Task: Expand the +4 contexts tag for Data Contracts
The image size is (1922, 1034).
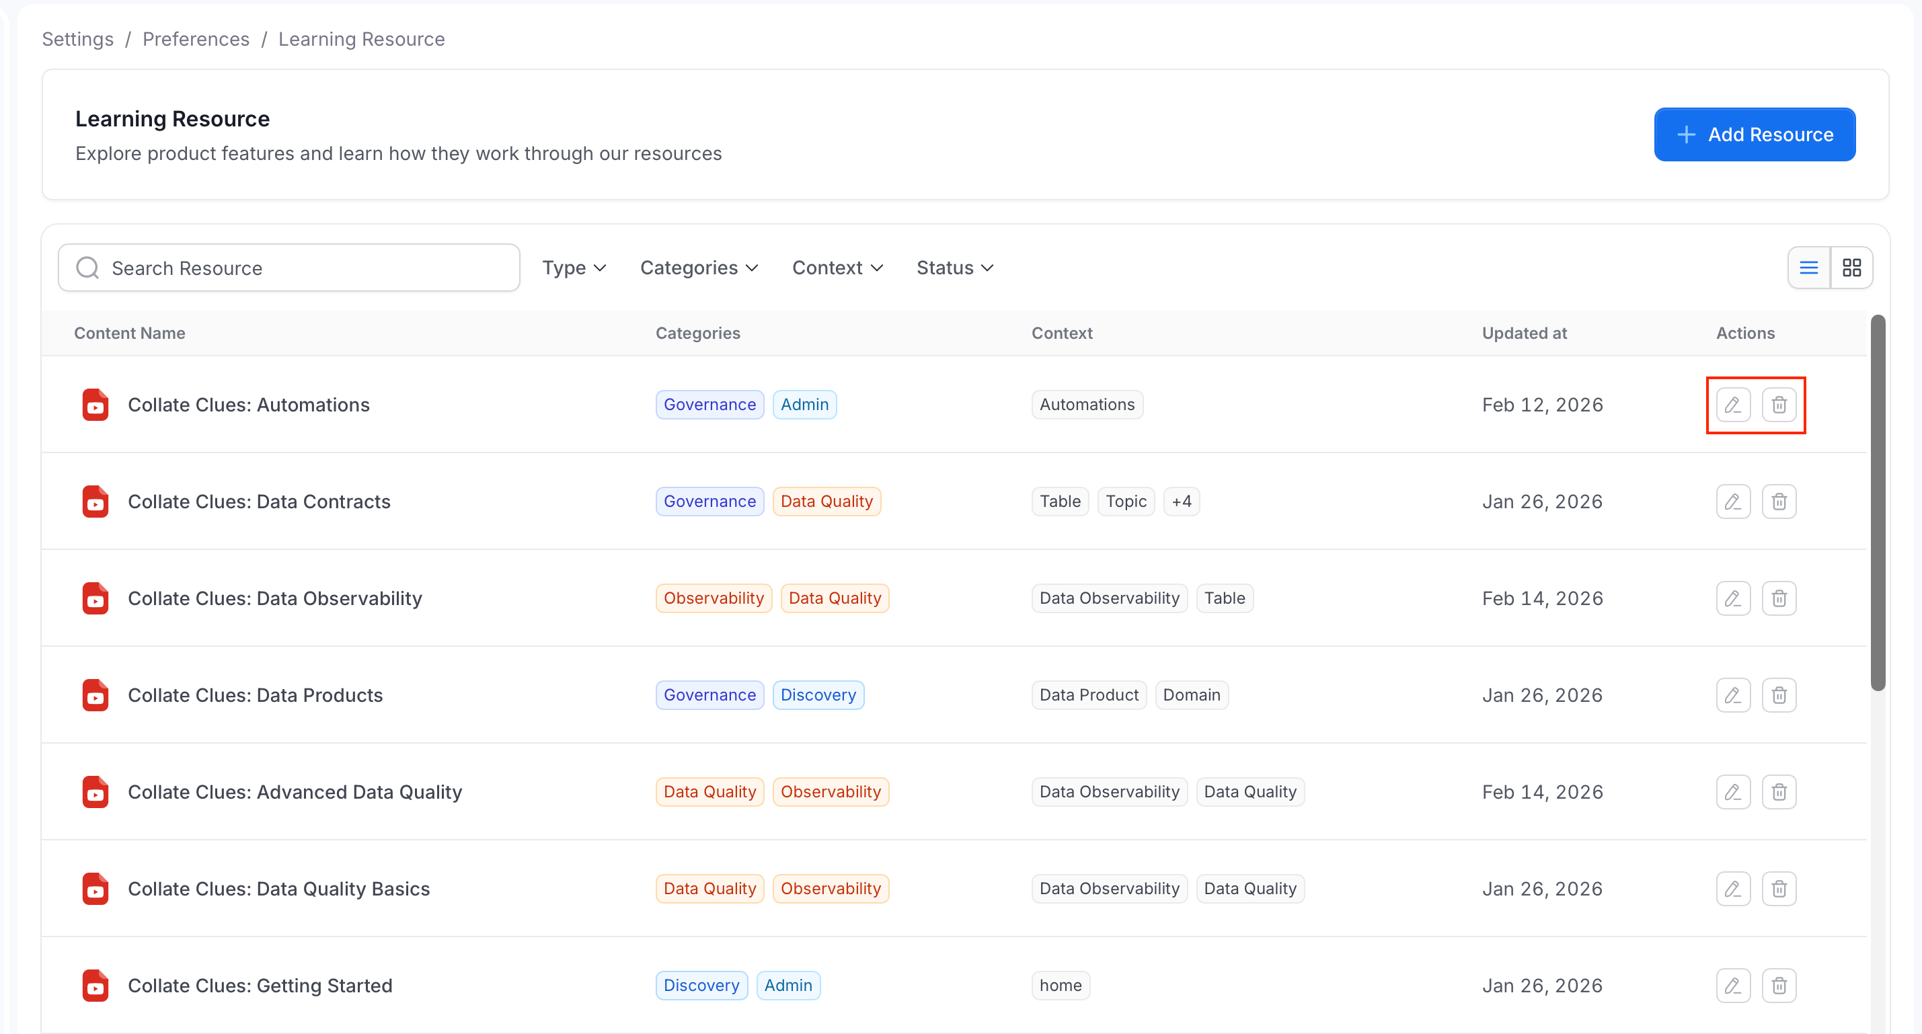Action: 1181,502
